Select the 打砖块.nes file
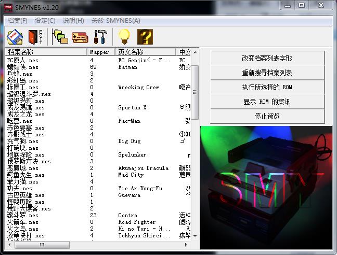 pos(23,148)
